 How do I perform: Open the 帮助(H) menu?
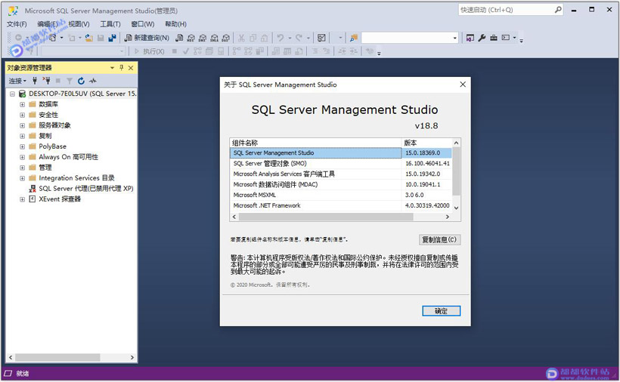click(x=175, y=24)
